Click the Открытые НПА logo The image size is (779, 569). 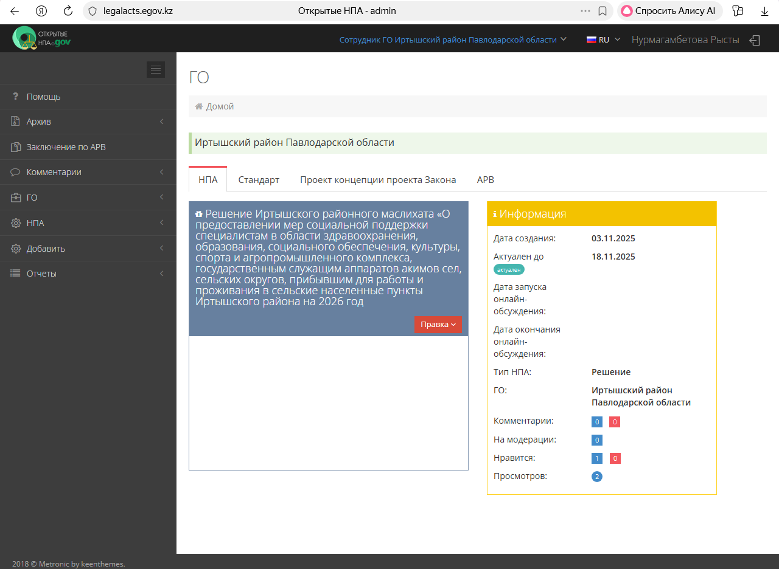41,37
